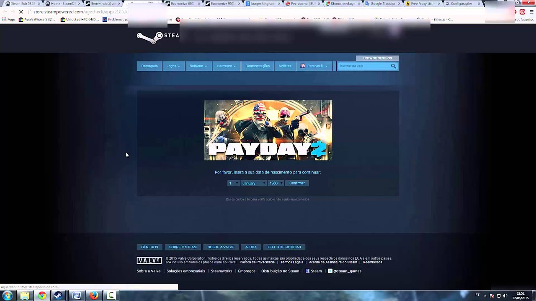This screenshot has height=301, width=536.
Task: Expand the Hardware dropdown menu
Action: click(226, 66)
